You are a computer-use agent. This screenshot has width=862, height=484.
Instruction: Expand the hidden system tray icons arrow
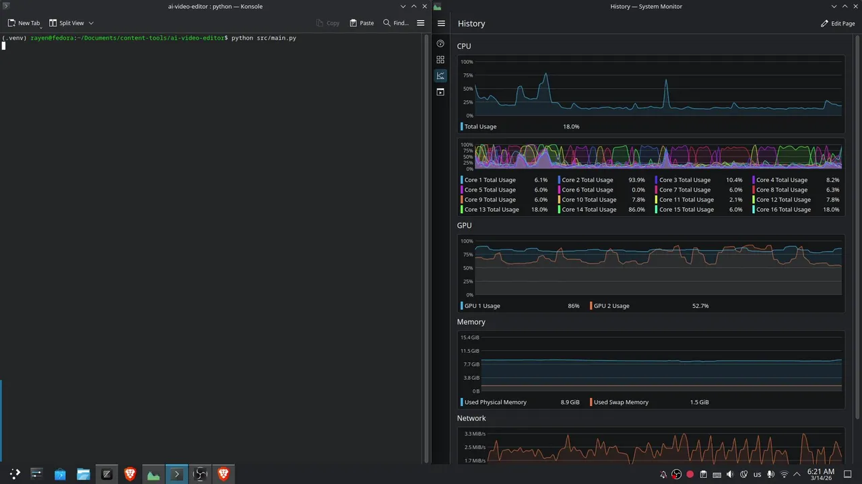pos(797,475)
